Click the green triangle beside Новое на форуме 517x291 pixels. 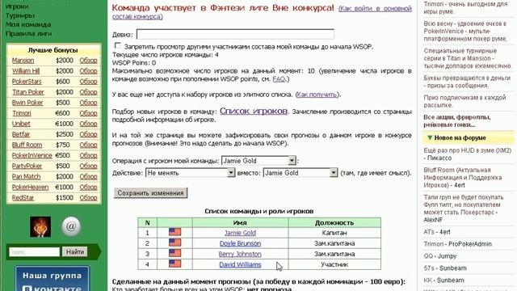[429, 137]
